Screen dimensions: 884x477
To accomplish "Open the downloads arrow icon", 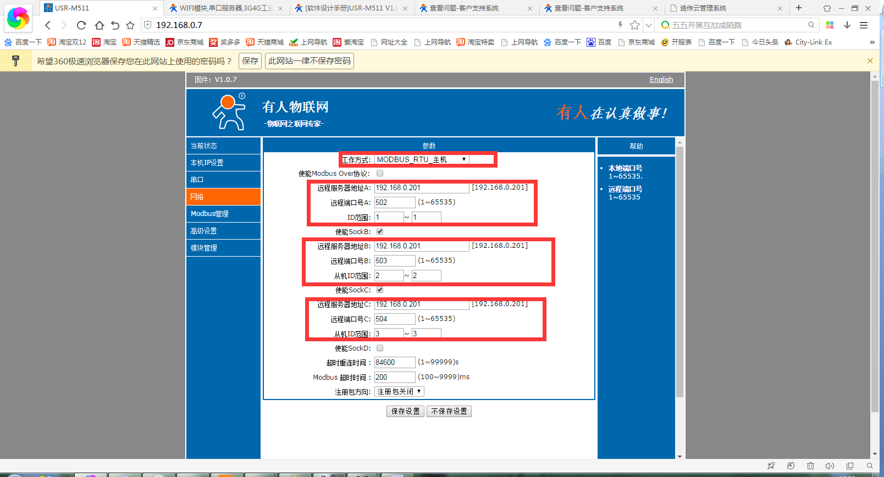I will (x=847, y=25).
